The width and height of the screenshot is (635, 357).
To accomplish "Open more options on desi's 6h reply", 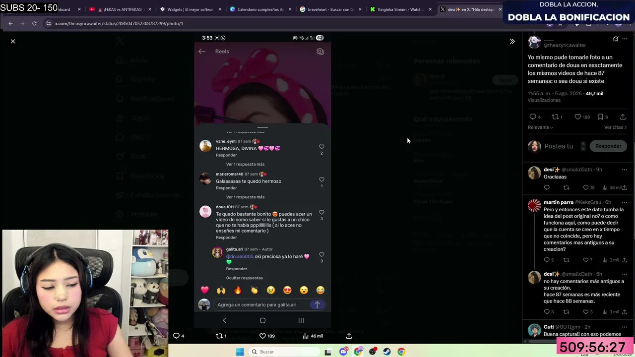I will (x=625, y=274).
